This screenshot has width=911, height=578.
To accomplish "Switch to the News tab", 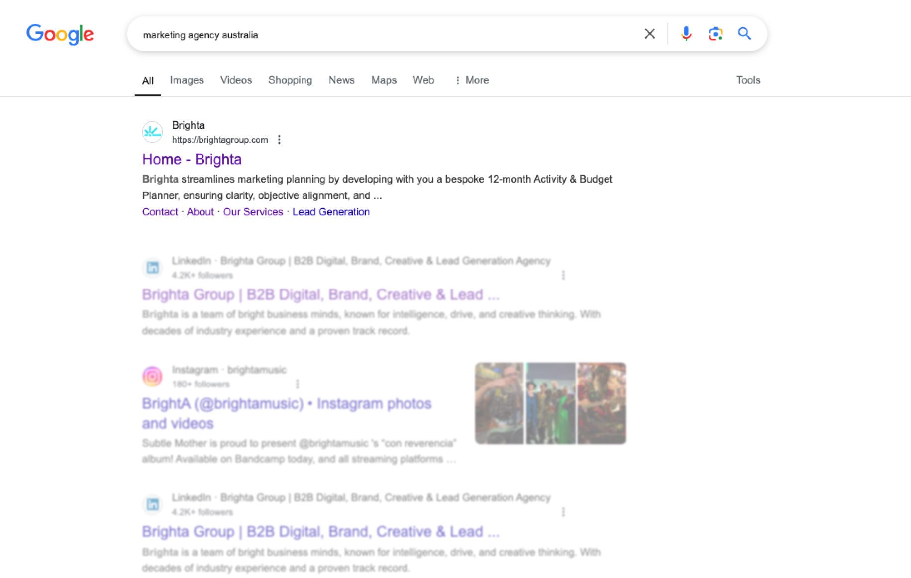I will click(x=341, y=80).
